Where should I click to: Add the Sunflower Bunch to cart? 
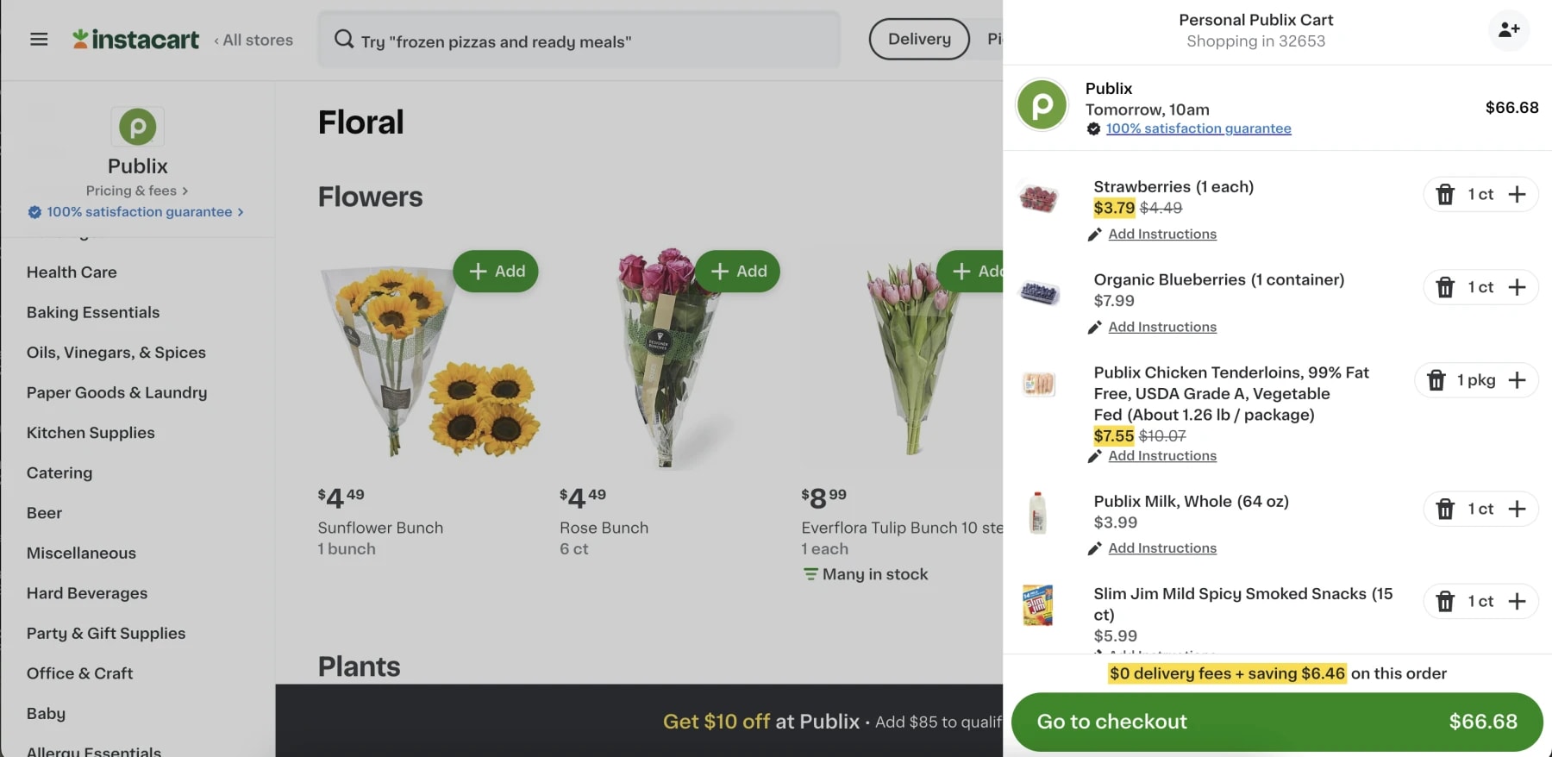pyautogui.click(x=497, y=271)
